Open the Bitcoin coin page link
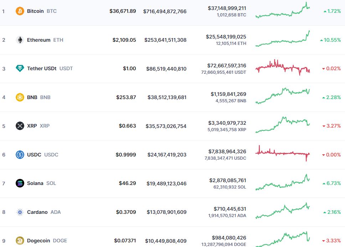 tap(42, 11)
